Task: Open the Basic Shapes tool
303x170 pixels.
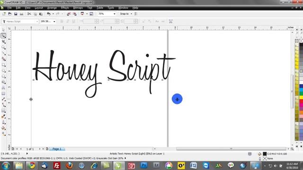Action: point(3,82)
